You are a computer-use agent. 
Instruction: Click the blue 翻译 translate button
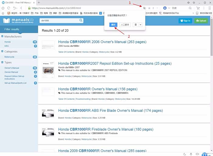[x=113, y=25]
